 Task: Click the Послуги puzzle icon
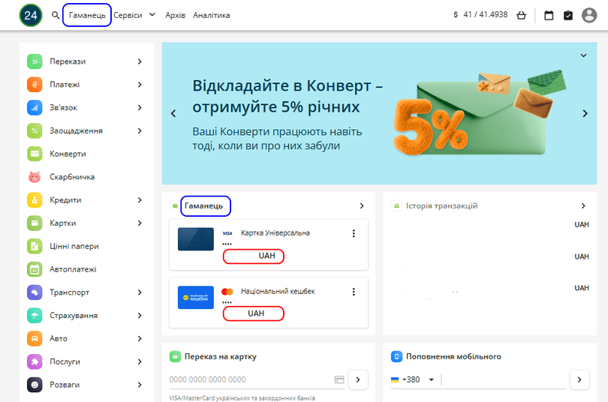coord(35,361)
